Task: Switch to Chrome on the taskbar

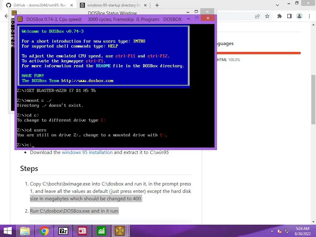Action: (44, 231)
